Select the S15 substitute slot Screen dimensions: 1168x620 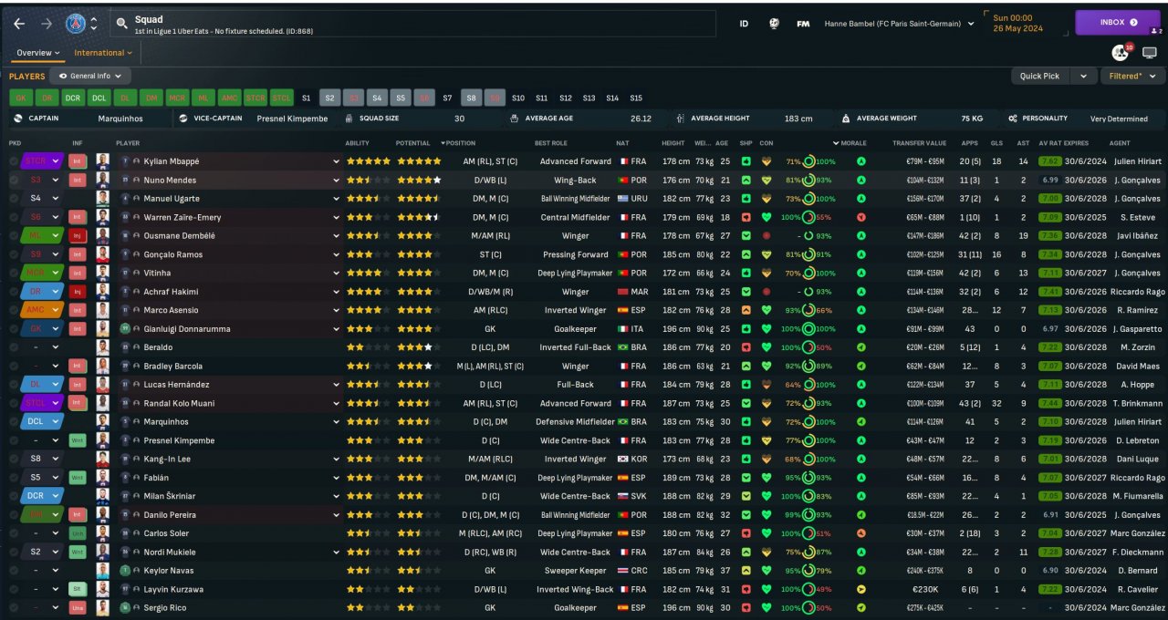coord(636,98)
